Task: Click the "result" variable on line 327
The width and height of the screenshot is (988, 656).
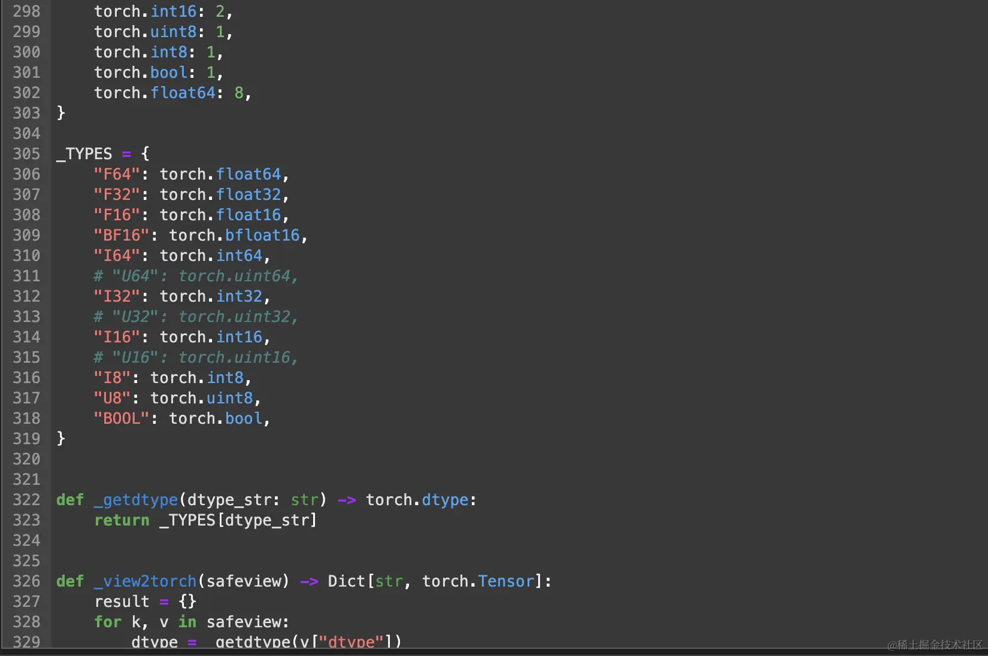Action: tap(122, 602)
